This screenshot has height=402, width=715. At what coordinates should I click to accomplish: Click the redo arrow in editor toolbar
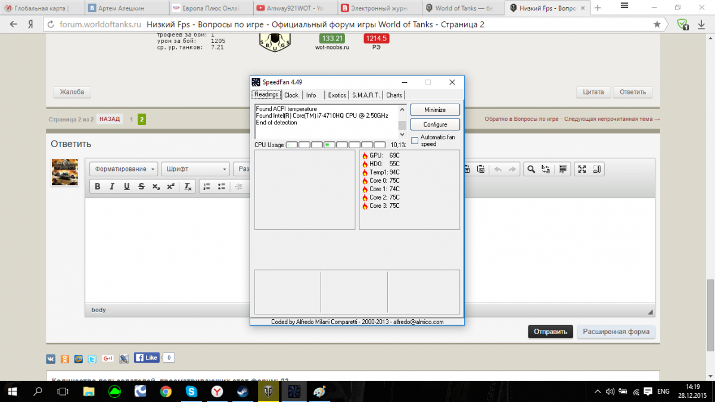click(x=512, y=169)
